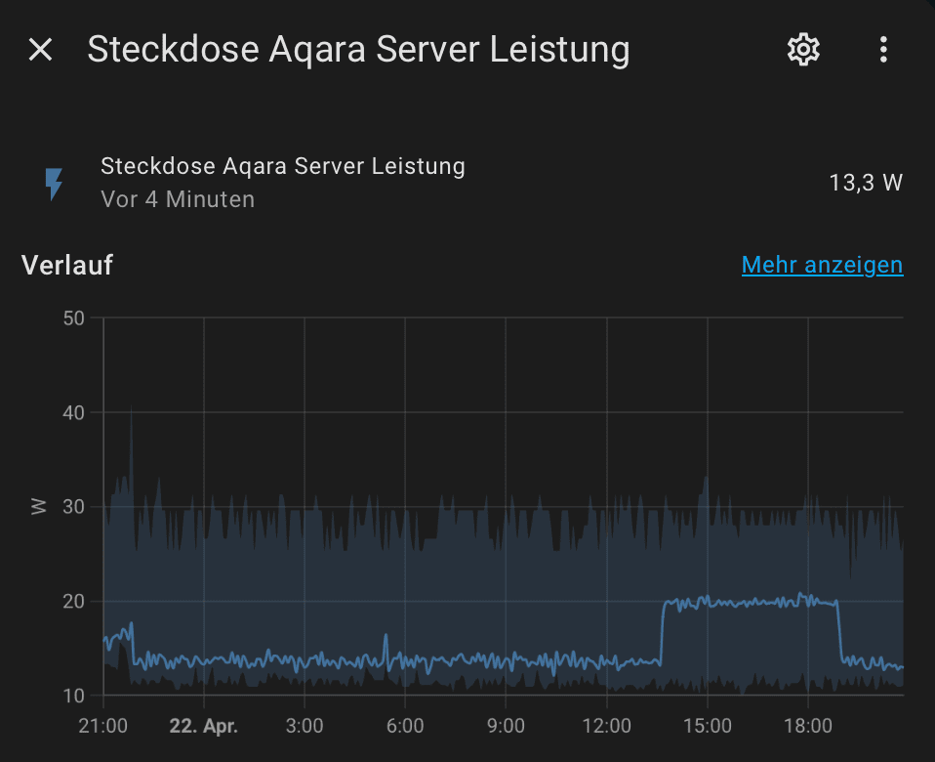Click the 13,3 W current value
Viewport: 935px width, 762px height.
coord(866,183)
